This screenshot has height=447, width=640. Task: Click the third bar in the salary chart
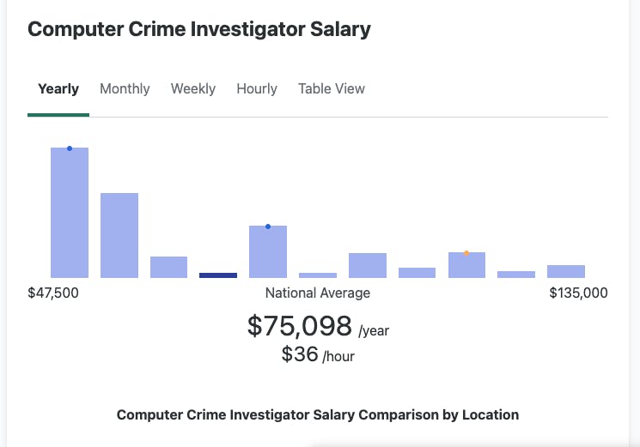click(x=168, y=267)
